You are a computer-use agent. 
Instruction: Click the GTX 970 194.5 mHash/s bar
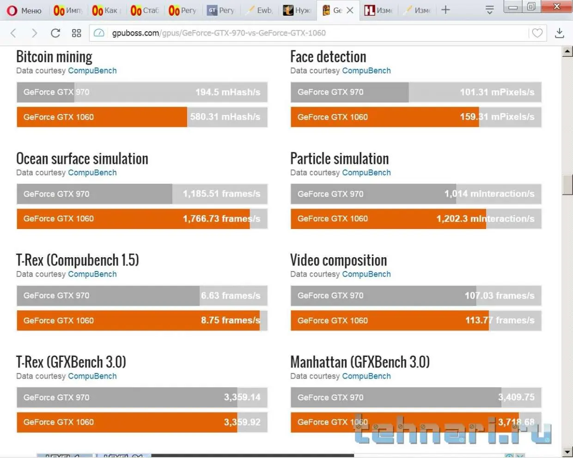(x=142, y=92)
